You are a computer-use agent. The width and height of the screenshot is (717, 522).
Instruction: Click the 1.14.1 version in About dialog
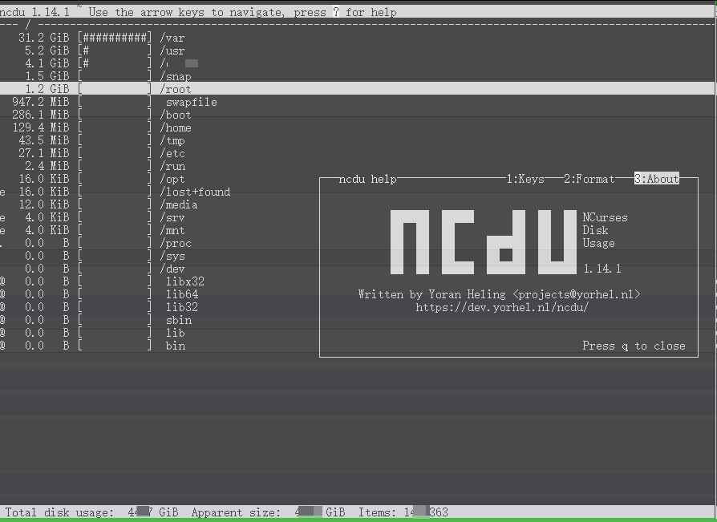click(602, 269)
